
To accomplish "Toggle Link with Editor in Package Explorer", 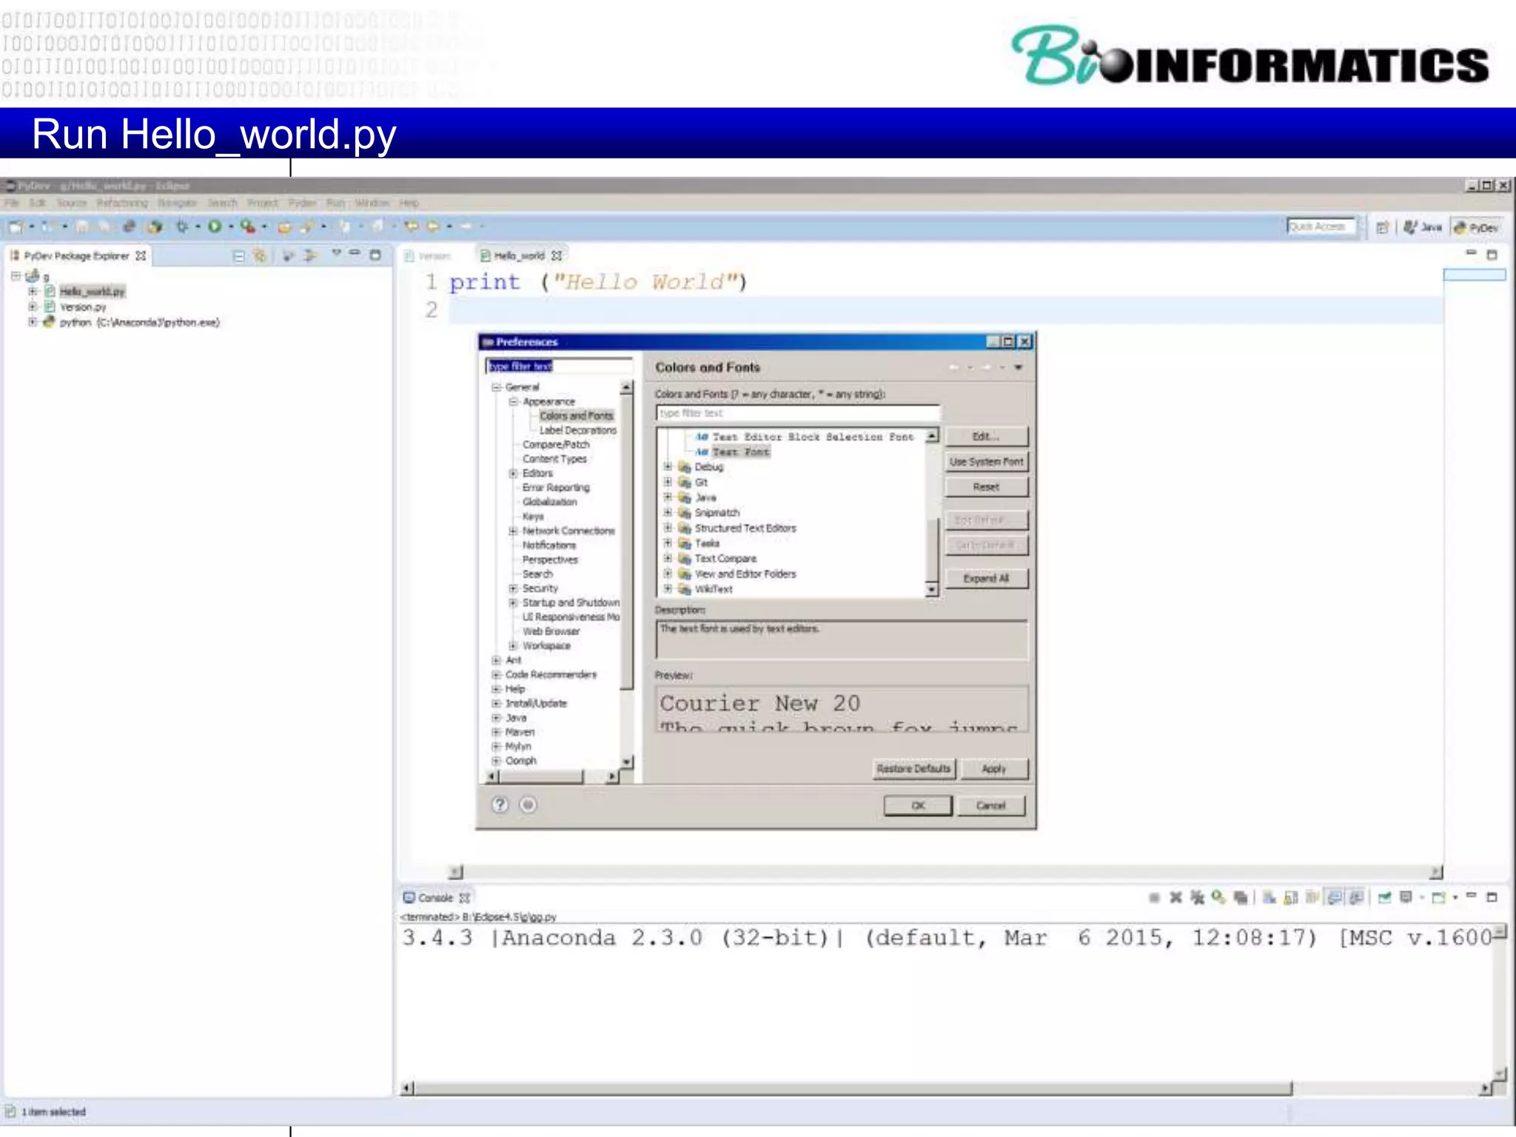I will (259, 256).
